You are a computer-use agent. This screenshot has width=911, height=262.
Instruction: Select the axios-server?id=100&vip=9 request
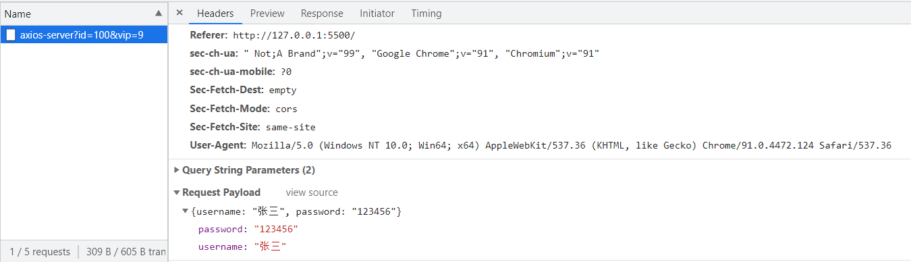click(84, 35)
